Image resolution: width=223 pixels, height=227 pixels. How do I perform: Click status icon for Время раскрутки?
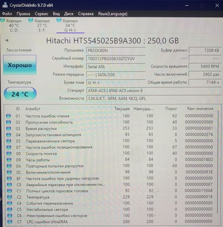pos(8,128)
